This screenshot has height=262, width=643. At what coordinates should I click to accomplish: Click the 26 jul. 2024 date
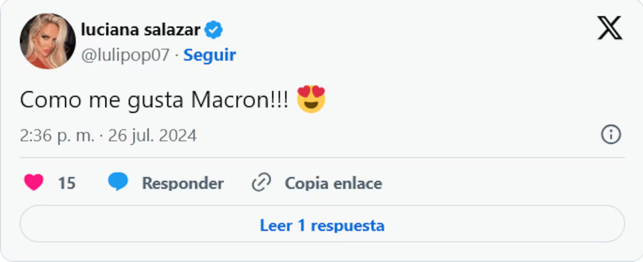pos(152,135)
